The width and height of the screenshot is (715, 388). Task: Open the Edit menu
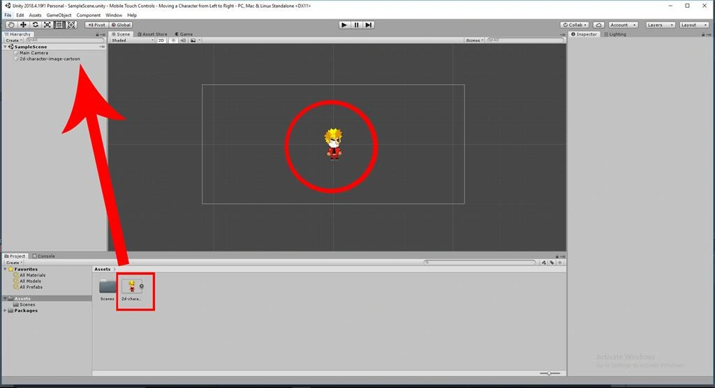pyautogui.click(x=20, y=15)
